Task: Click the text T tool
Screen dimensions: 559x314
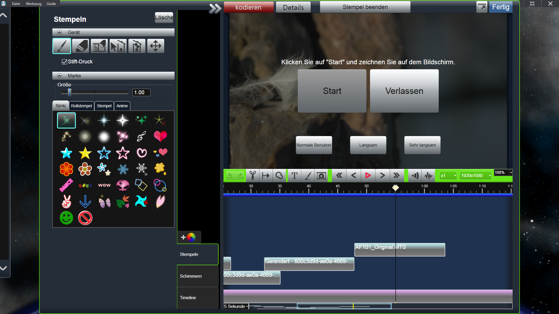Action: (x=294, y=176)
